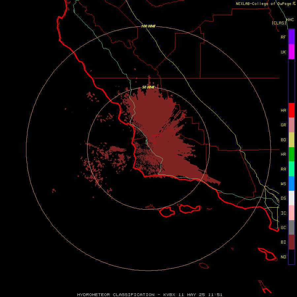
Task: Click the HA legend label
Action: click(x=283, y=111)
